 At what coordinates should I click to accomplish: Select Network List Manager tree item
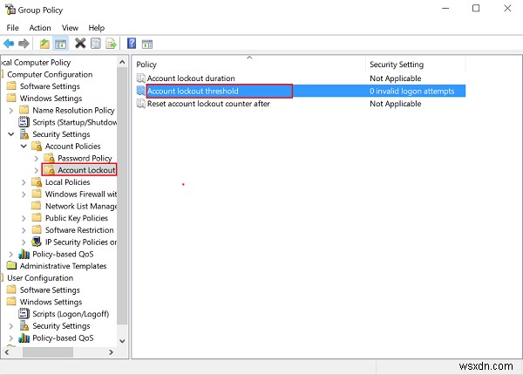point(81,206)
